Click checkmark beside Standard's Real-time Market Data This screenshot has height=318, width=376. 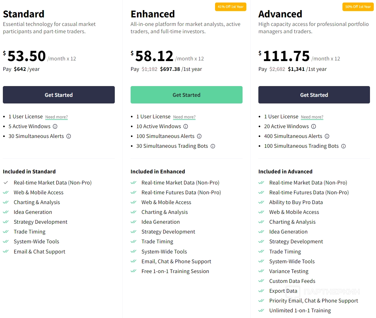pyautogui.click(x=6, y=183)
